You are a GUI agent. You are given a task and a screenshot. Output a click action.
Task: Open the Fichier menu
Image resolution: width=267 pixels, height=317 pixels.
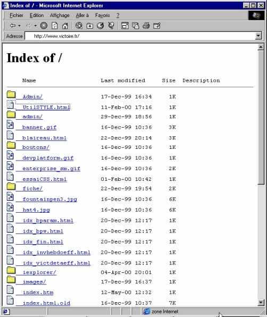pyautogui.click(x=16, y=15)
